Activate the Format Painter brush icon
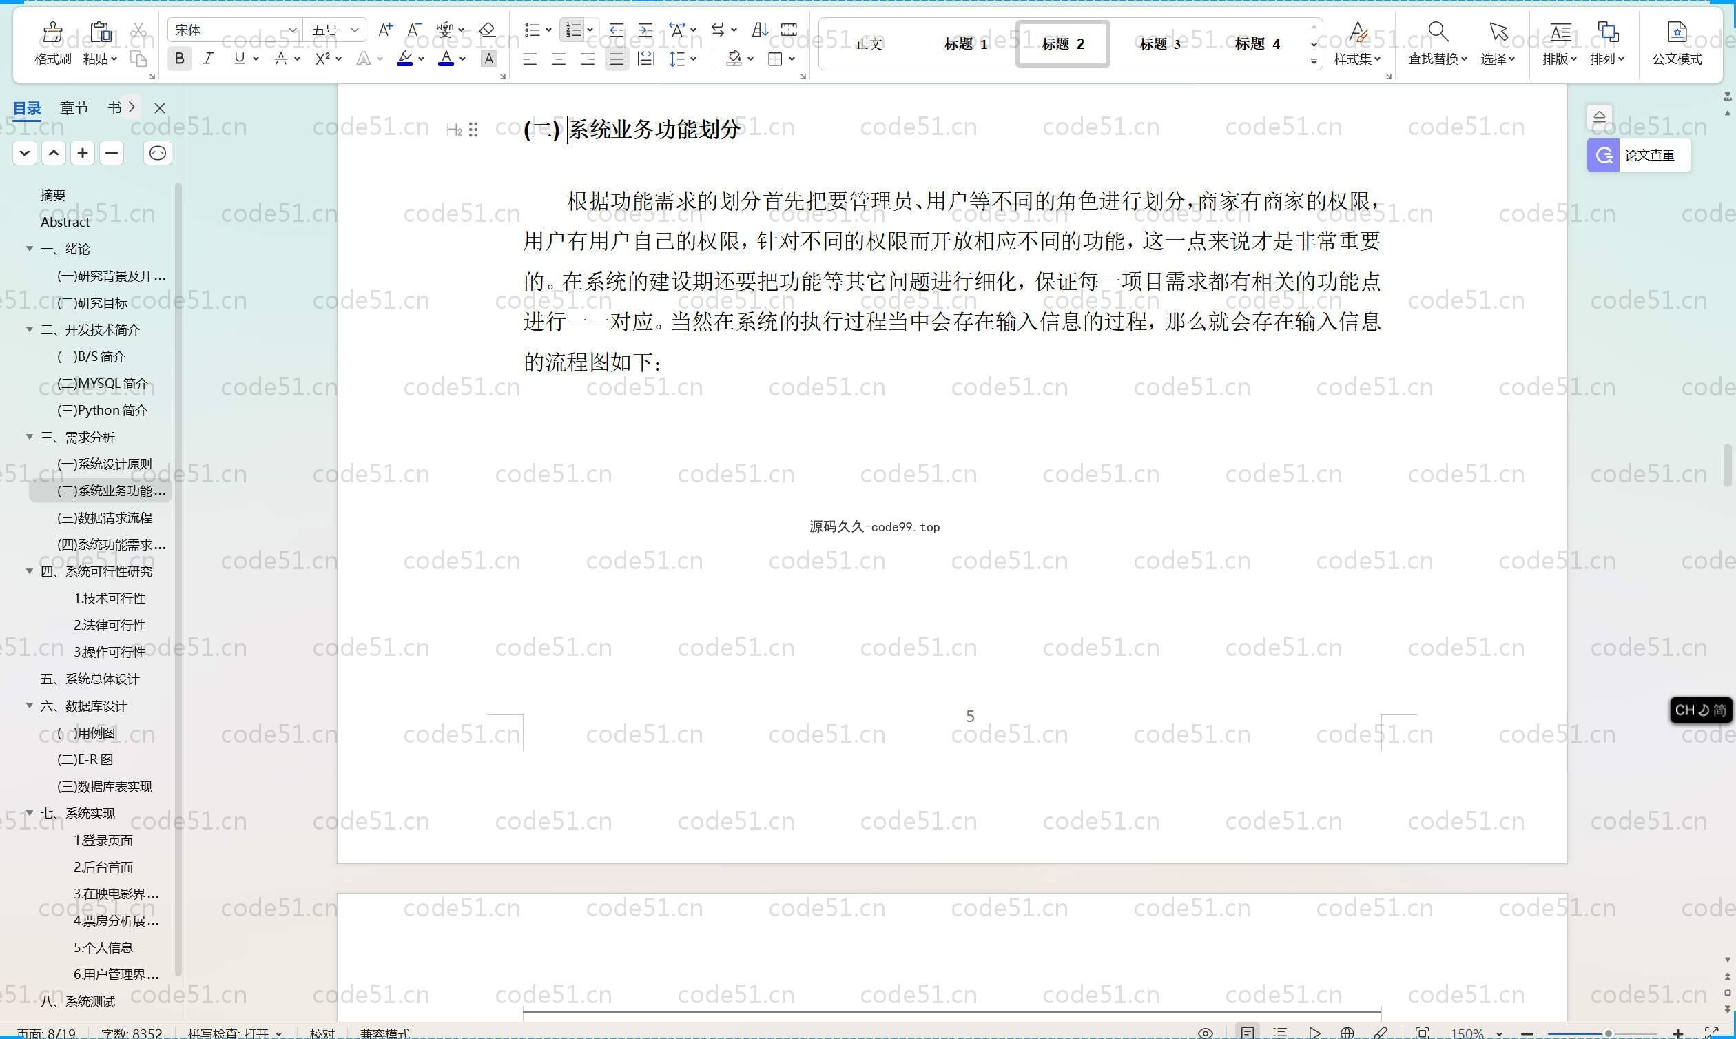Image resolution: width=1736 pixels, height=1039 pixels. click(x=52, y=32)
